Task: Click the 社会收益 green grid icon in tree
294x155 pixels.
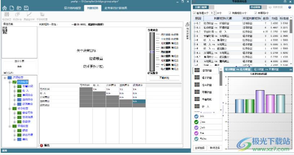Action: [14, 108]
